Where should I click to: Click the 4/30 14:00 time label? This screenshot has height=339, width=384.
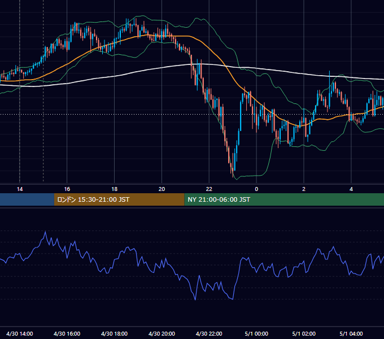pos(20,333)
